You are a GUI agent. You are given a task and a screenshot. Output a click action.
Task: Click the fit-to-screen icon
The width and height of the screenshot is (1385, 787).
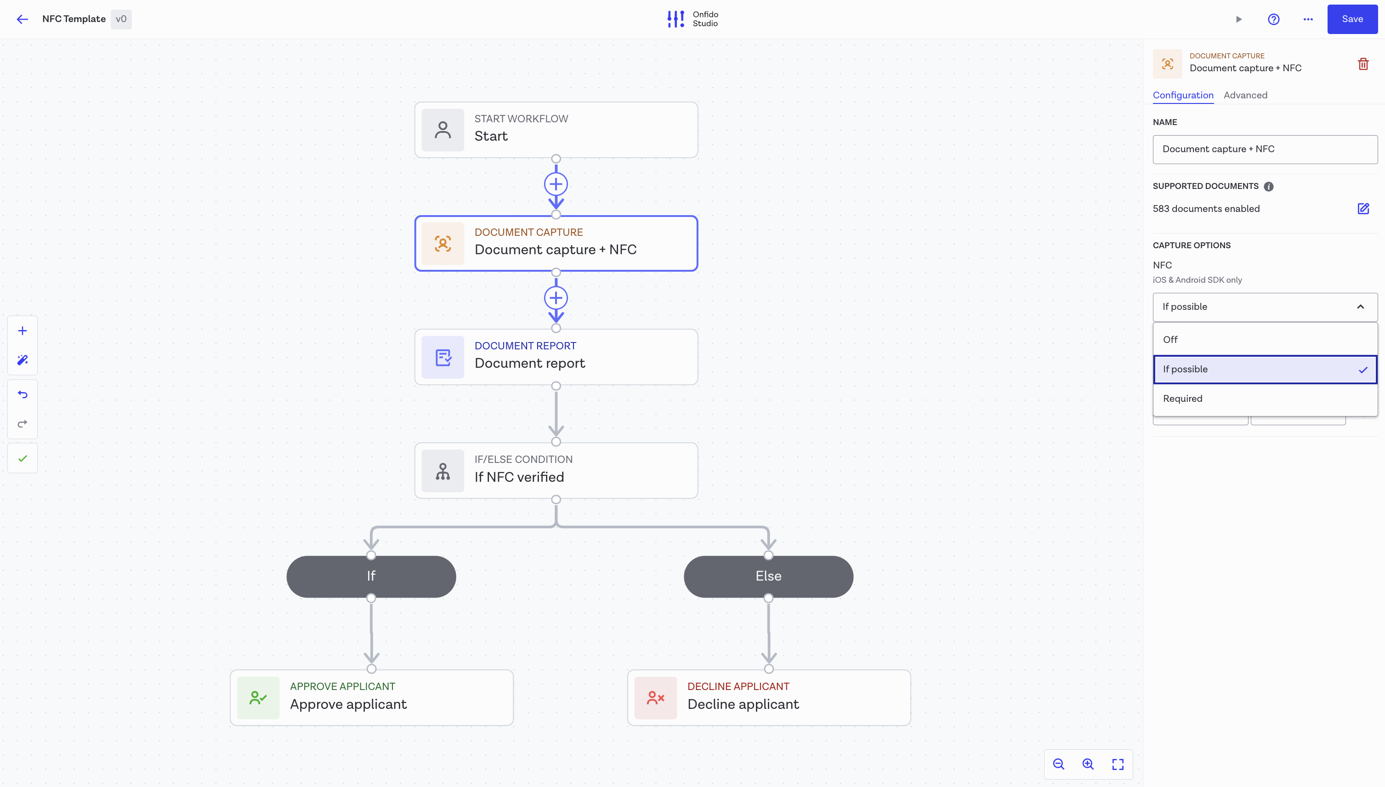pos(1118,764)
